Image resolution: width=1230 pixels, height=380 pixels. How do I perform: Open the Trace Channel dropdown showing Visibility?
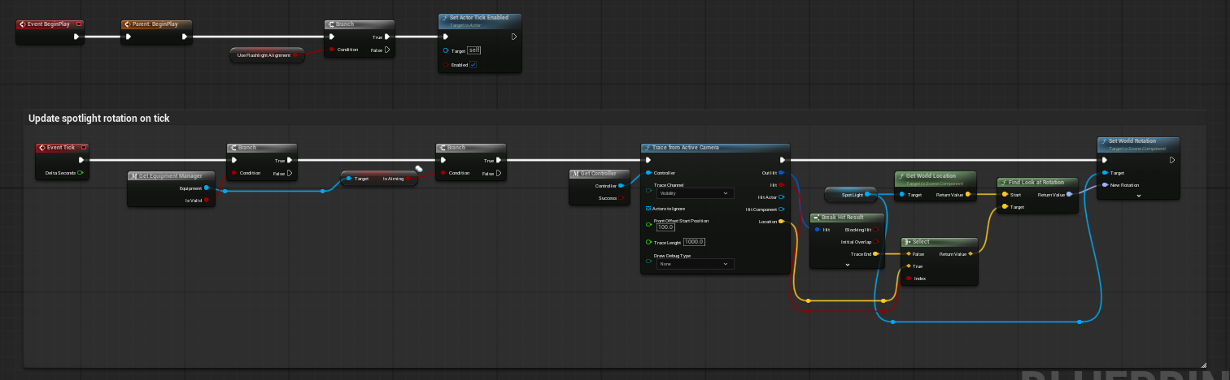pos(695,194)
